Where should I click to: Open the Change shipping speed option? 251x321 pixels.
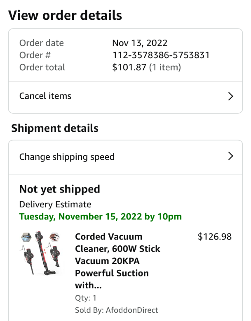pyautogui.click(x=125, y=157)
